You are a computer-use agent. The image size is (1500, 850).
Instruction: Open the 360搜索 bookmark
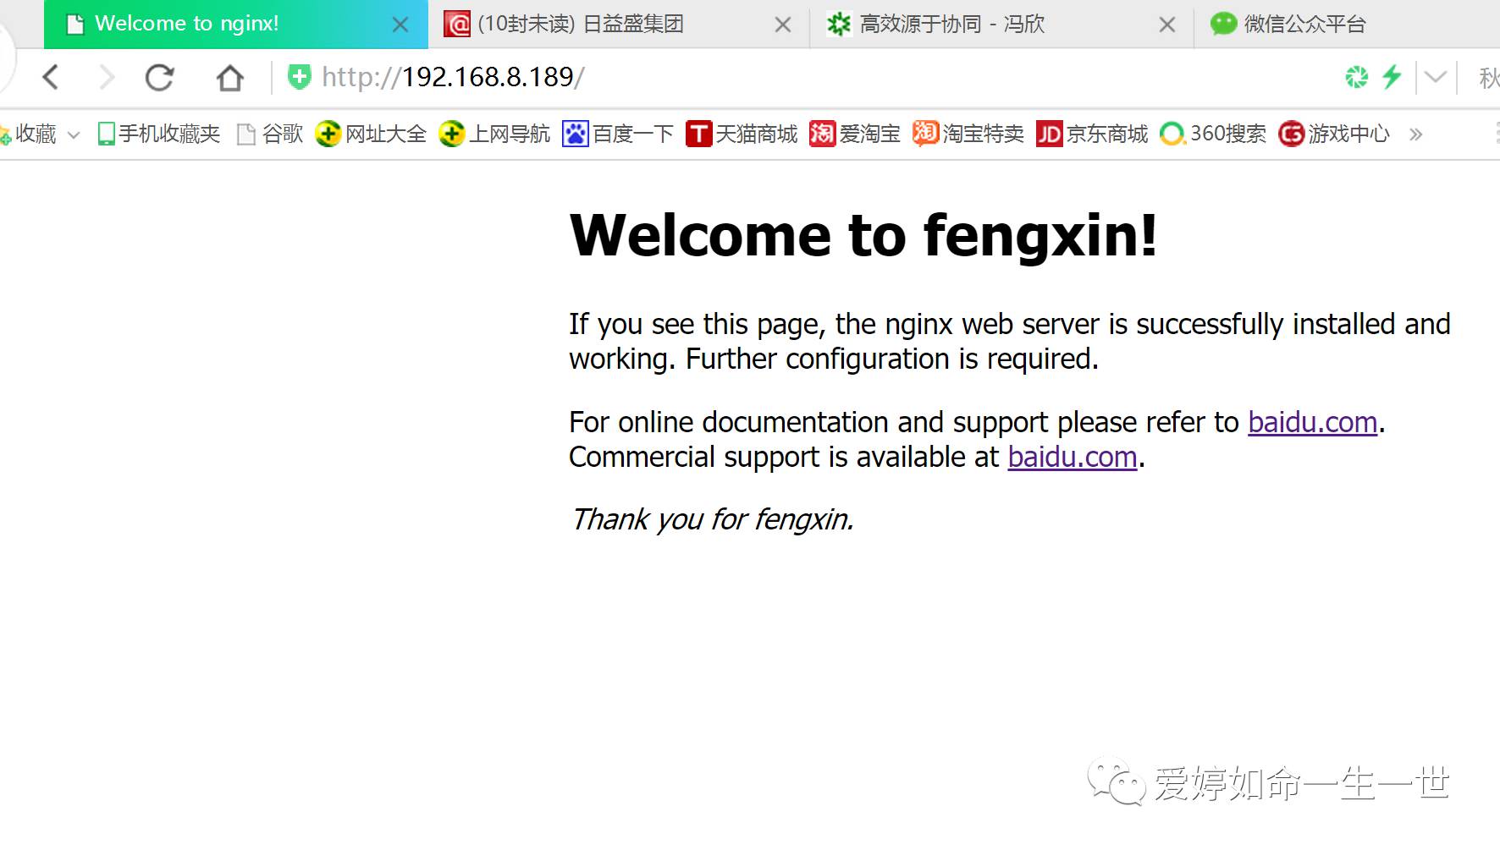click(x=1213, y=134)
